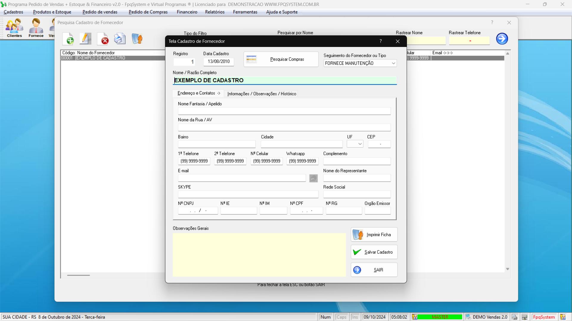The width and height of the screenshot is (572, 321).
Task: Click the MASTER user icon in status bar
Action: pyautogui.click(x=415, y=317)
